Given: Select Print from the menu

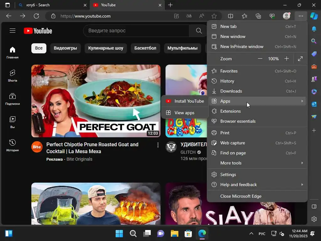Looking at the screenshot, I should coord(257,133).
